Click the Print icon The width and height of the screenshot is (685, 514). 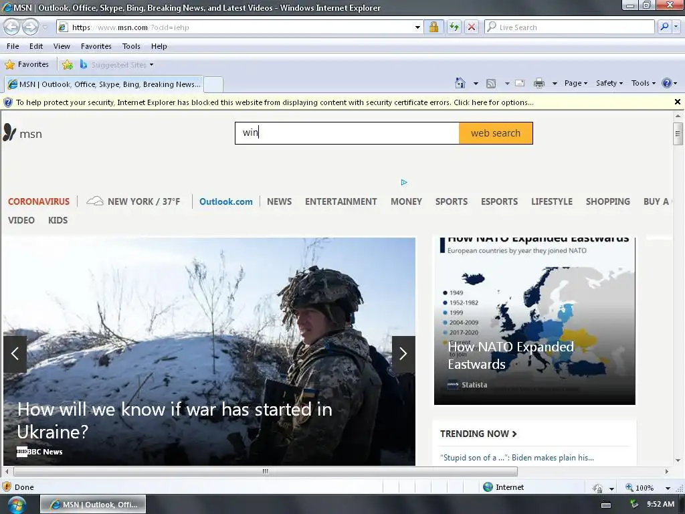pyautogui.click(x=539, y=83)
